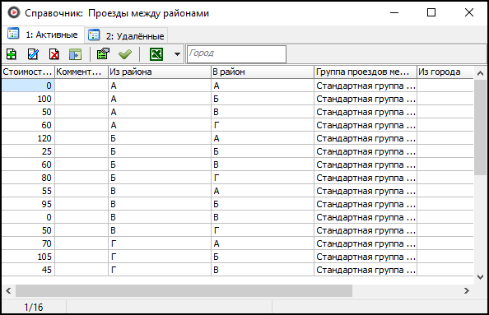Click the green checkmark toolbar icon

coord(125,54)
